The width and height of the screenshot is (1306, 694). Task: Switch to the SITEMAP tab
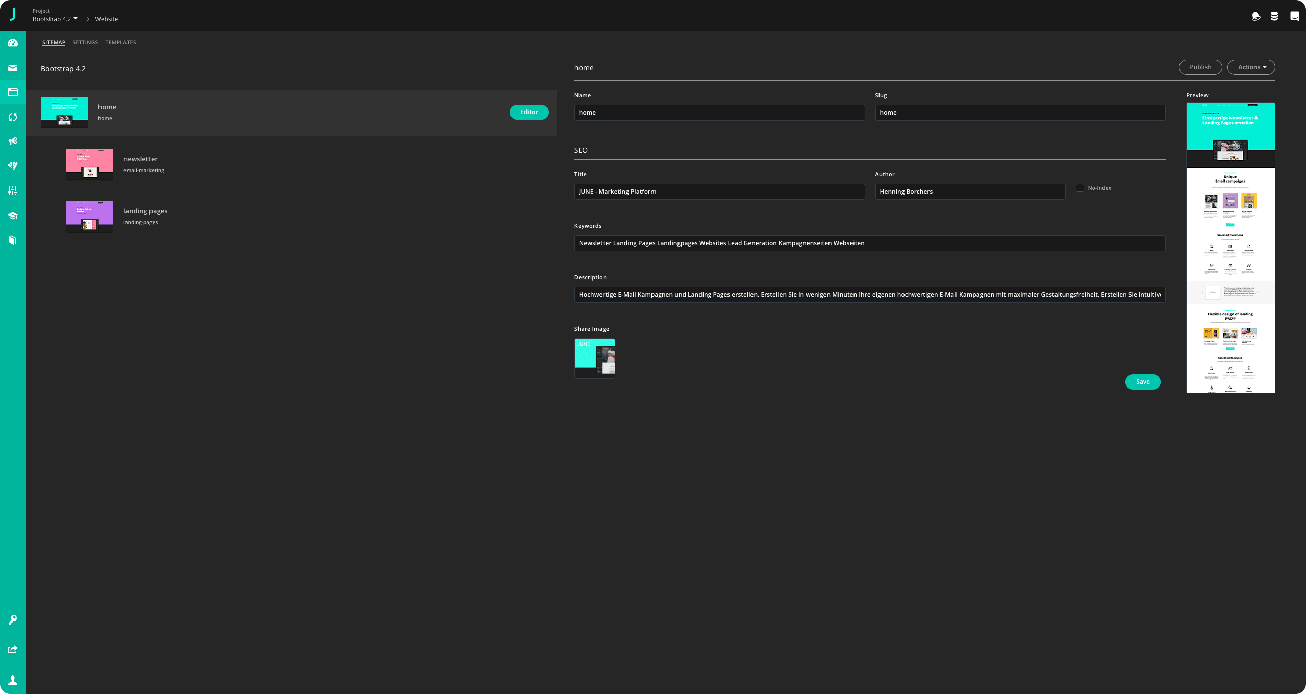pyautogui.click(x=54, y=42)
